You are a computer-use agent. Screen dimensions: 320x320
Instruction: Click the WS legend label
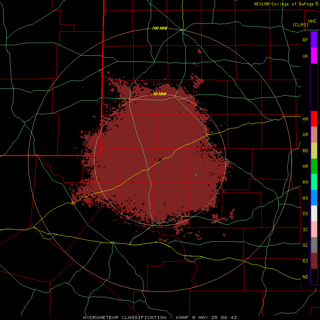coord(305,198)
